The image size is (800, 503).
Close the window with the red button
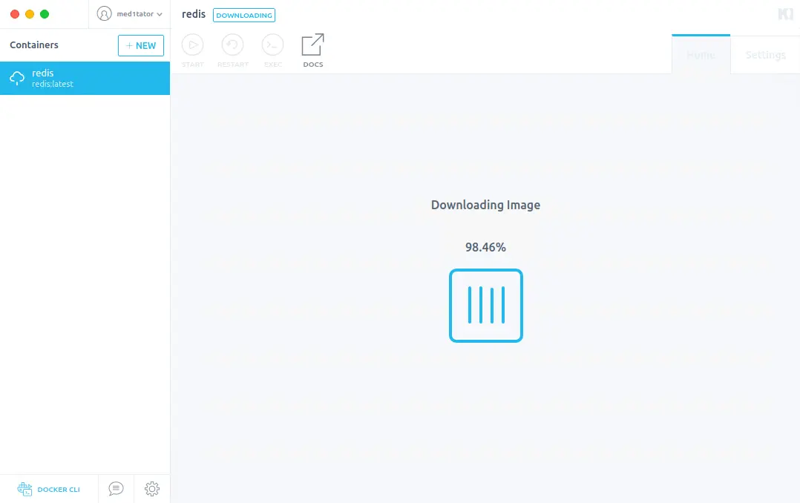[15, 14]
